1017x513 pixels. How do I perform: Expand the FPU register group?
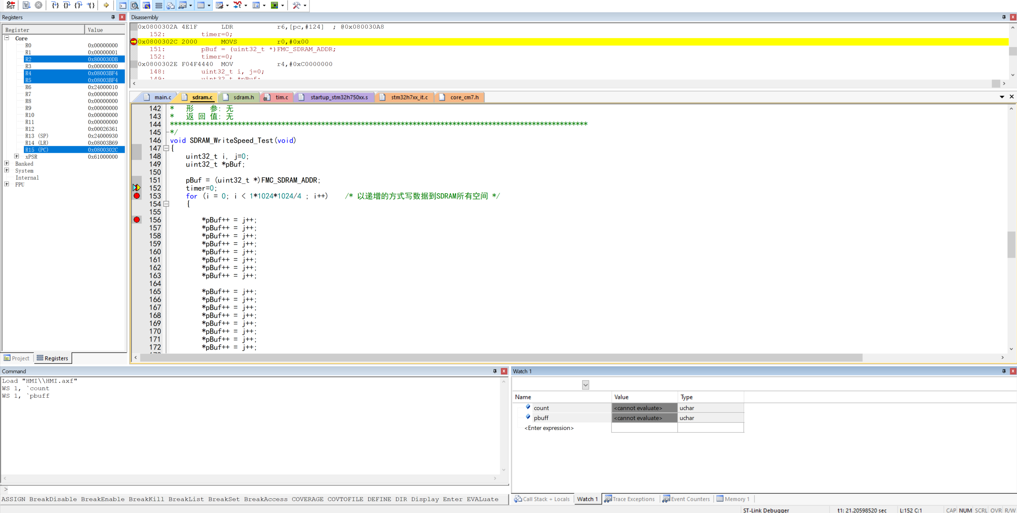[7, 184]
